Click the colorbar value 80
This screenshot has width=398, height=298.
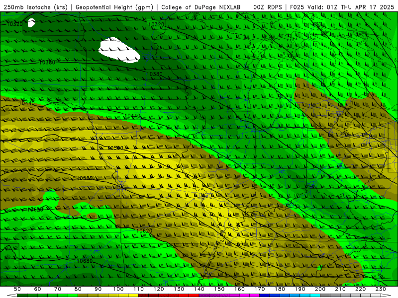point(78,289)
